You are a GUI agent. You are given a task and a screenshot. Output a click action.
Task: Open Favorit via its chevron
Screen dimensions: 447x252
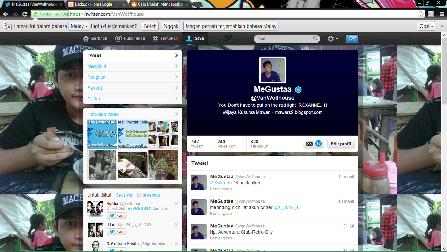(x=176, y=88)
